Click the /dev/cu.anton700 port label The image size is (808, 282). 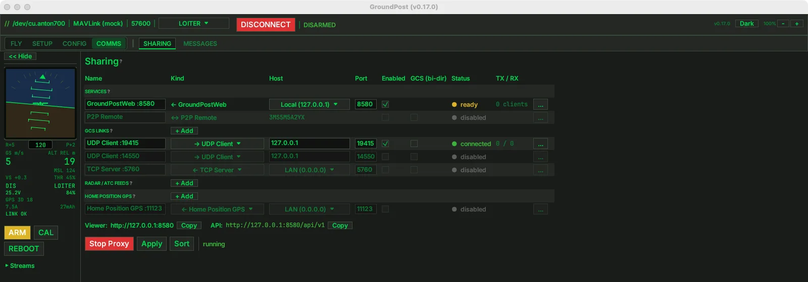click(x=39, y=24)
